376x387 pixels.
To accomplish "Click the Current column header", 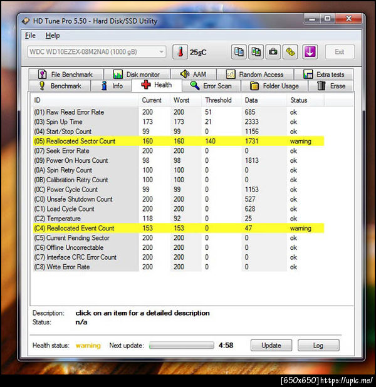I will click(x=154, y=100).
